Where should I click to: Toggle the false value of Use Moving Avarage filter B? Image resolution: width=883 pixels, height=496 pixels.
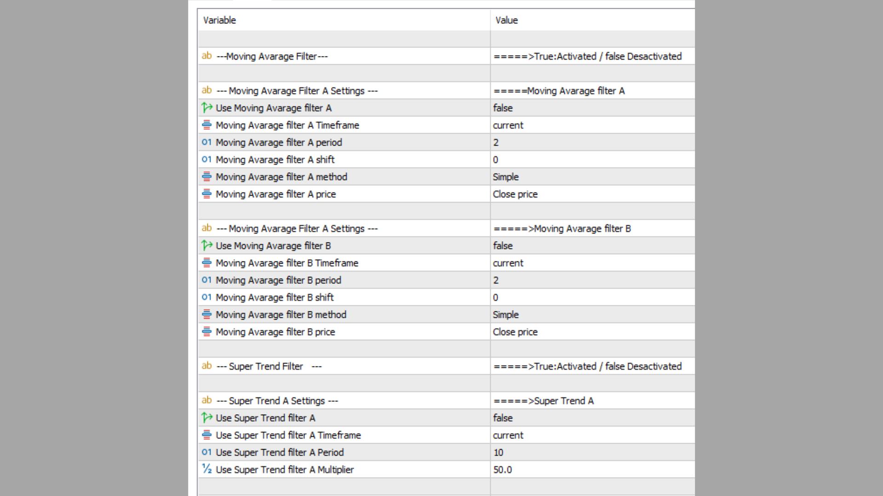pyautogui.click(x=503, y=246)
